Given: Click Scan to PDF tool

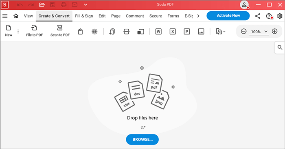Looking at the screenshot, I should click(x=60, y=31).
